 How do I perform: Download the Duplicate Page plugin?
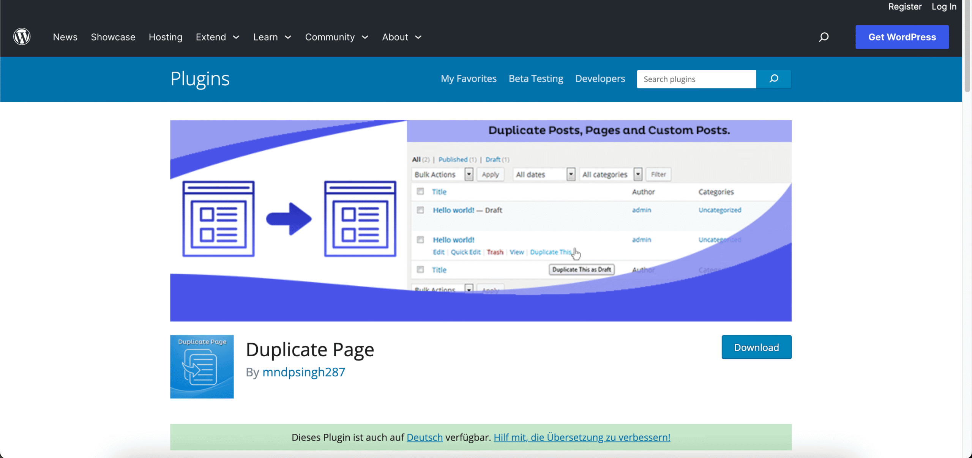[756, 347]
